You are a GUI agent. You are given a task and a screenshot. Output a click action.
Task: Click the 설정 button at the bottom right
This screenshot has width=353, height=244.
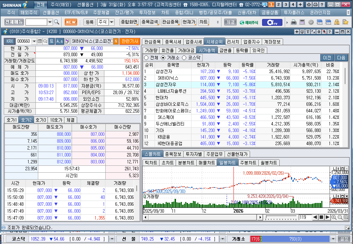point(344,239)
